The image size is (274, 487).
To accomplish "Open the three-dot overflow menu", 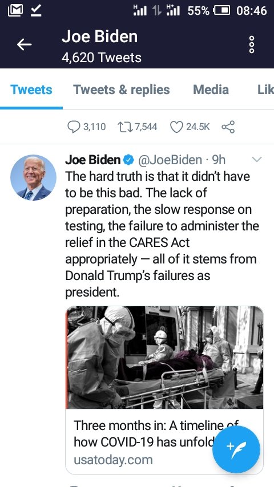I will (x=252, y=44).
